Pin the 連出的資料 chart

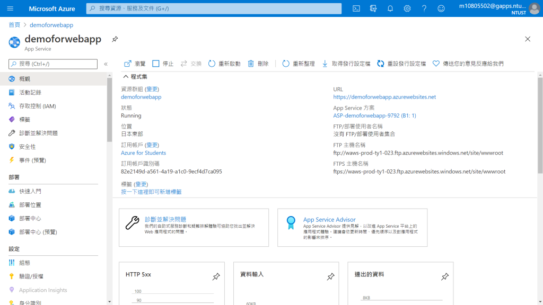click(x=445, y=276)
